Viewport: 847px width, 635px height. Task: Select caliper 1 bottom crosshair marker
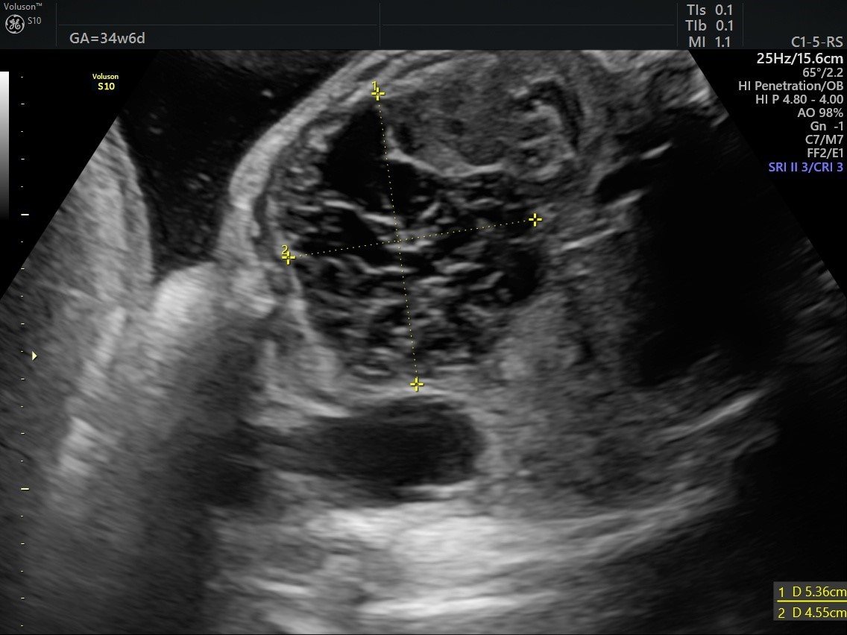coord(417,385)
